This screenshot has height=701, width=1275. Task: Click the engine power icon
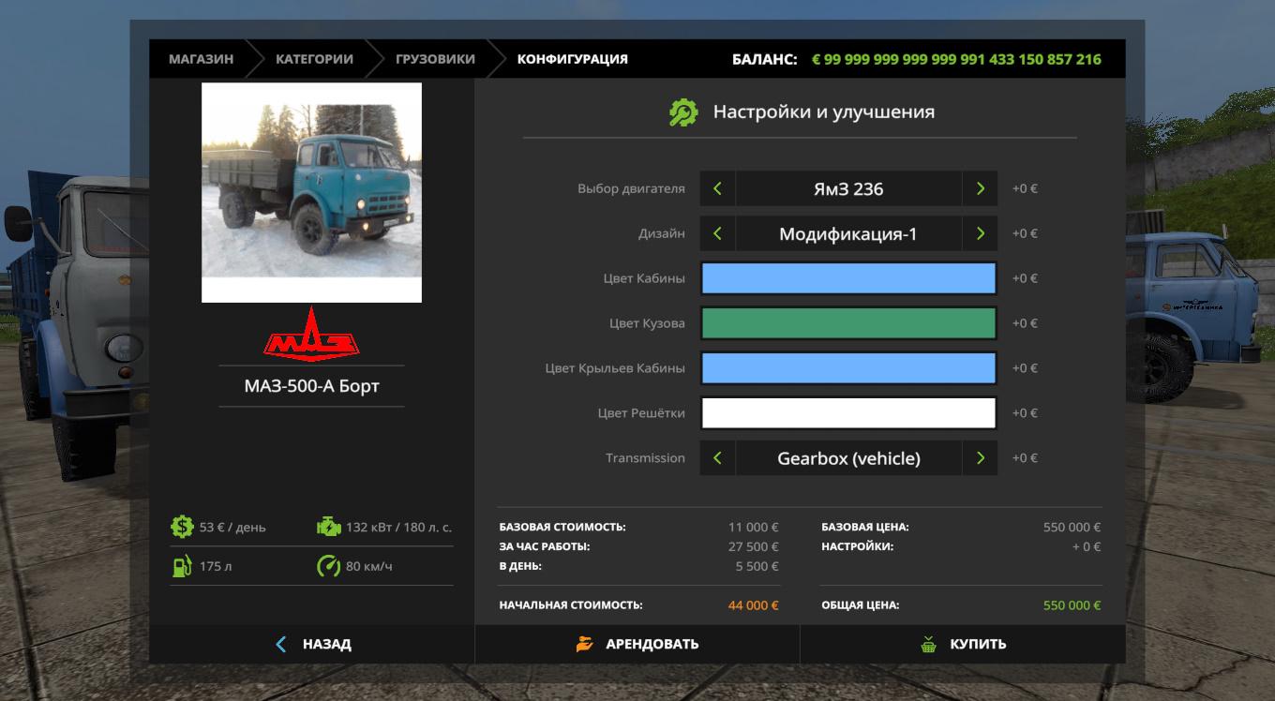coord(328,527)
